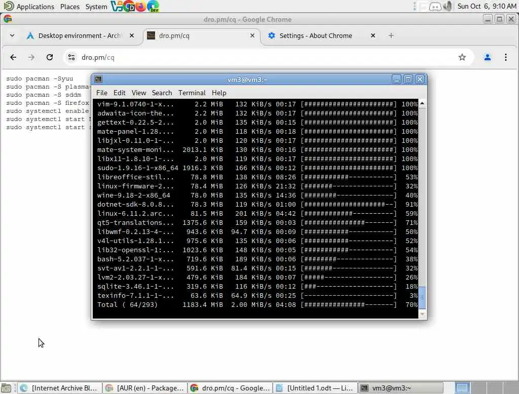Click the Total ( 64/293) progress row

tap(257, 305)
